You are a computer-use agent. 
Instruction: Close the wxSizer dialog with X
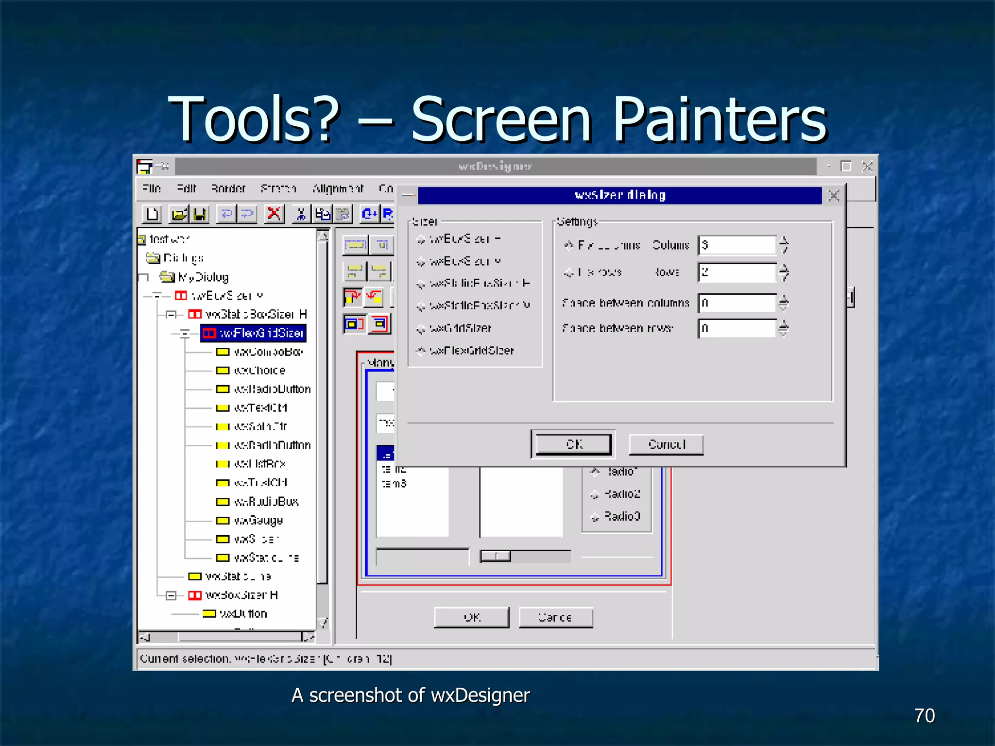click(x=834, y=196)
